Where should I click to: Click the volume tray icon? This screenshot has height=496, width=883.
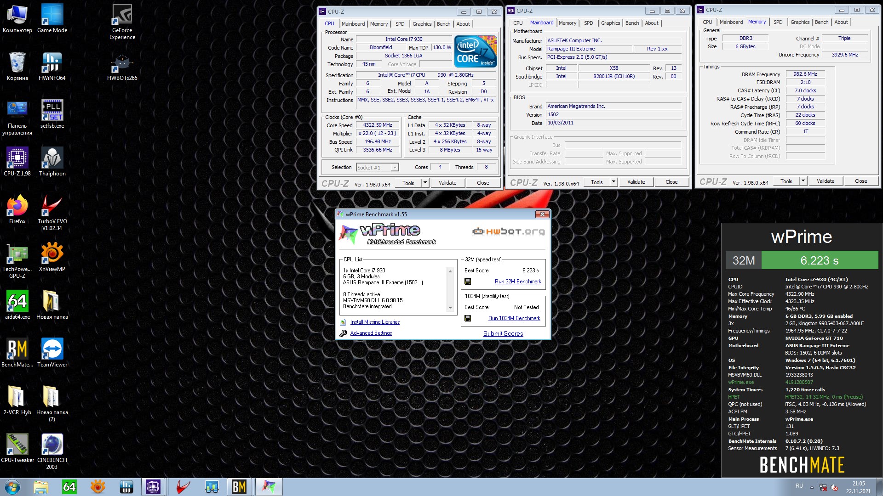click(834, 487)
